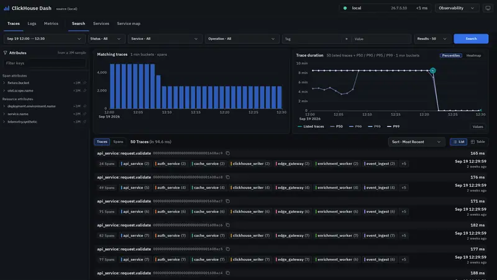Switch to the Metrics tab
497x280 pixels.
(x=51, y=24)
